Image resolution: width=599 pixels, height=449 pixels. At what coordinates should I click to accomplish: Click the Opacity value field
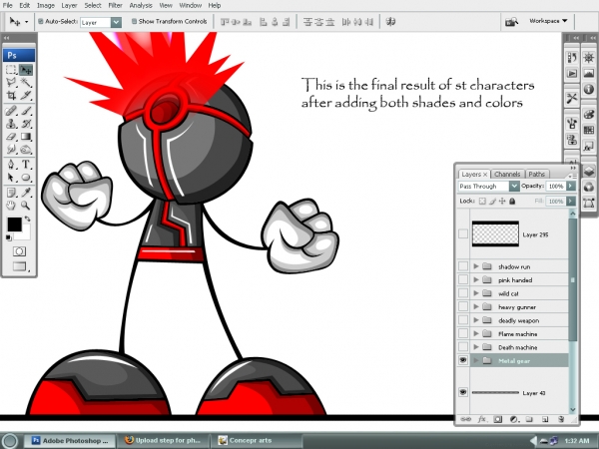tap(556, 186)
